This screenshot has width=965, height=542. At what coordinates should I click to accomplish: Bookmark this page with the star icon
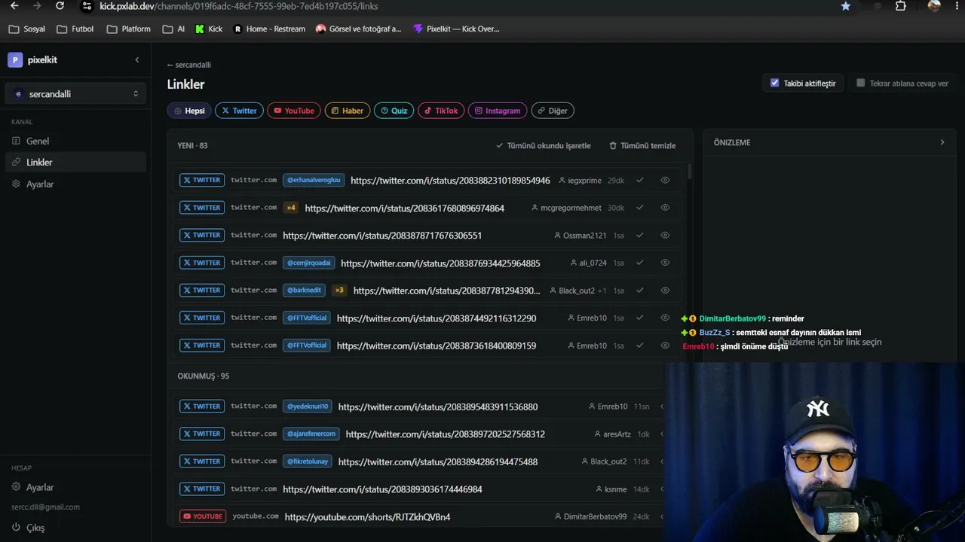tap(846, 6)
